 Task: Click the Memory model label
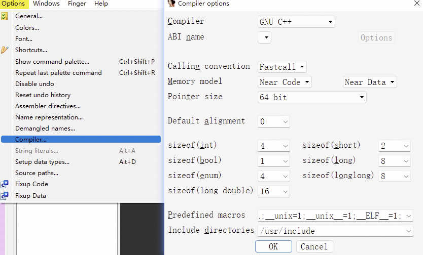(x=195, y=81)
